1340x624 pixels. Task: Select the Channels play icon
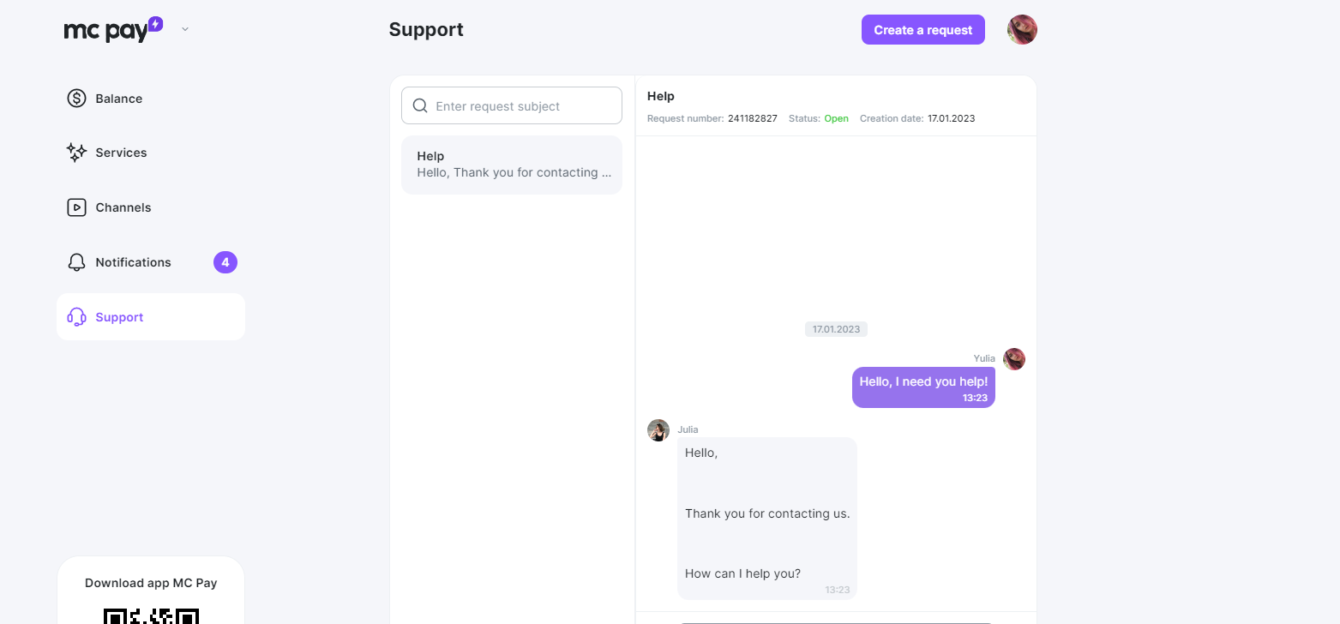coord(76,207)
